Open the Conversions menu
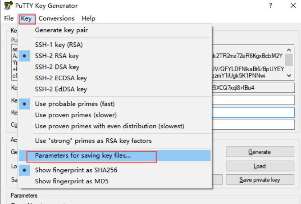 coord(56,18)
